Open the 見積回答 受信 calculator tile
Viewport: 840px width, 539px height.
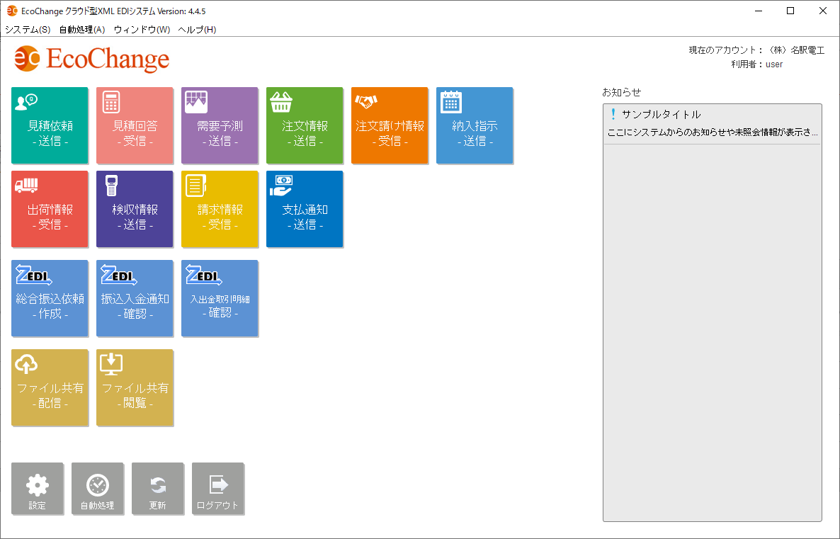(135, 125)
